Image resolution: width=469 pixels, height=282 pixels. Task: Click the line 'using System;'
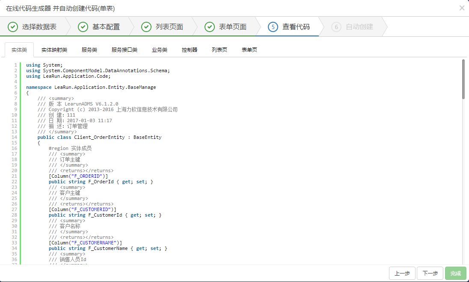point(44,65)
